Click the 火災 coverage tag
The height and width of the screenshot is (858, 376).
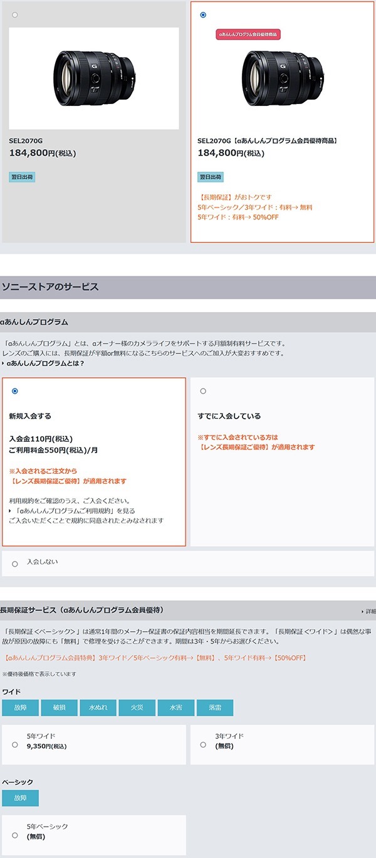pyautogui.click(x=137, y=708)
